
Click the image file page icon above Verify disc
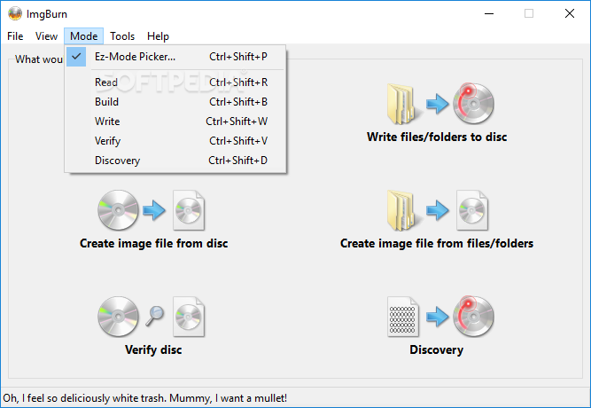[x=189, y=317]
